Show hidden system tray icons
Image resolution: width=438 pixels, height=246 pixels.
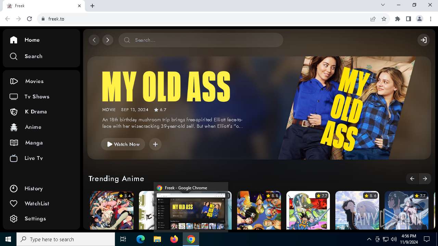click(x=369, y=239)
